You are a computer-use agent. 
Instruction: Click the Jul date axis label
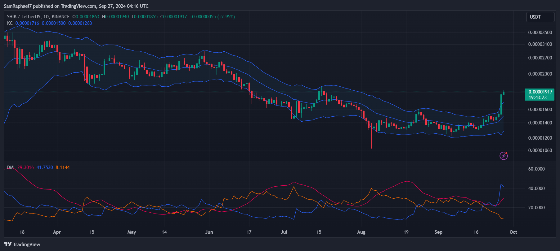(284, 232)
